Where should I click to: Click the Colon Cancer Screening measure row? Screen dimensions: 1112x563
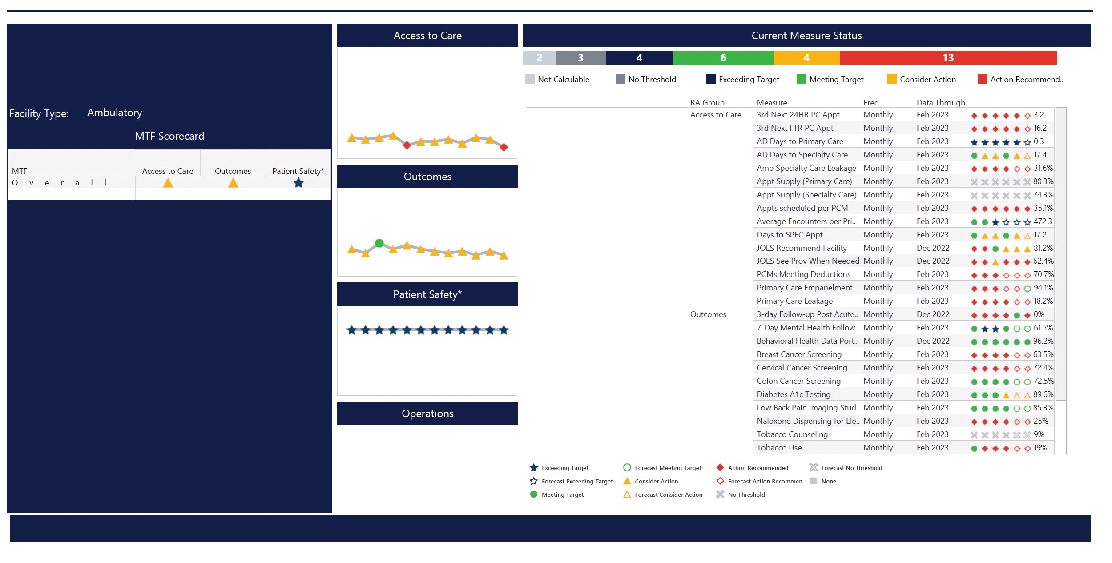point(798,381)
